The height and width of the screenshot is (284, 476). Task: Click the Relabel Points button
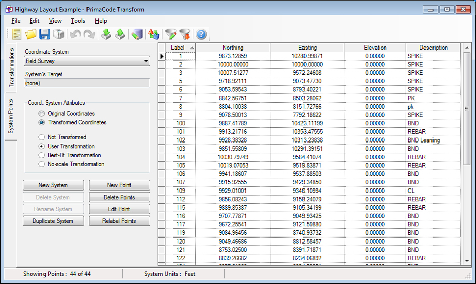(119, 221)
